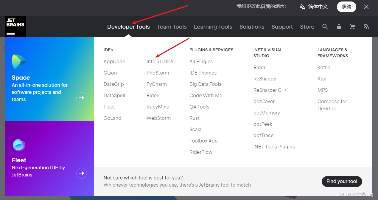The image size is (378, 200).
Task: Open the Ktor link
Action: (322, 79)
